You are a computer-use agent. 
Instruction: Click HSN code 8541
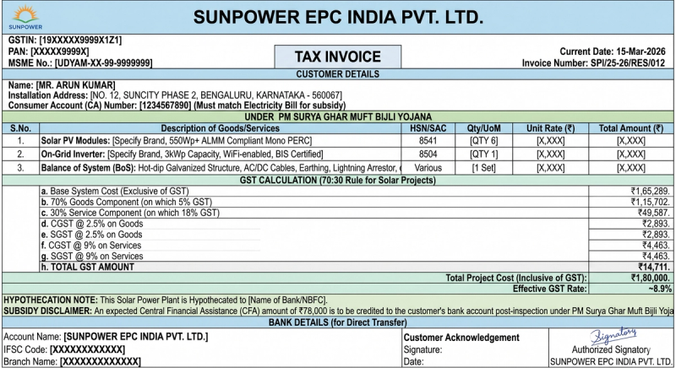pyautogui.click(x=428, y=141)
